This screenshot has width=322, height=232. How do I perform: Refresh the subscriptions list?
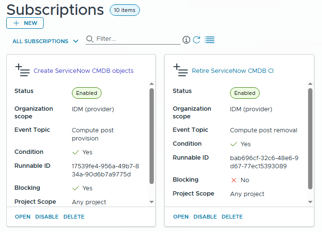click(x=197, y=40)
